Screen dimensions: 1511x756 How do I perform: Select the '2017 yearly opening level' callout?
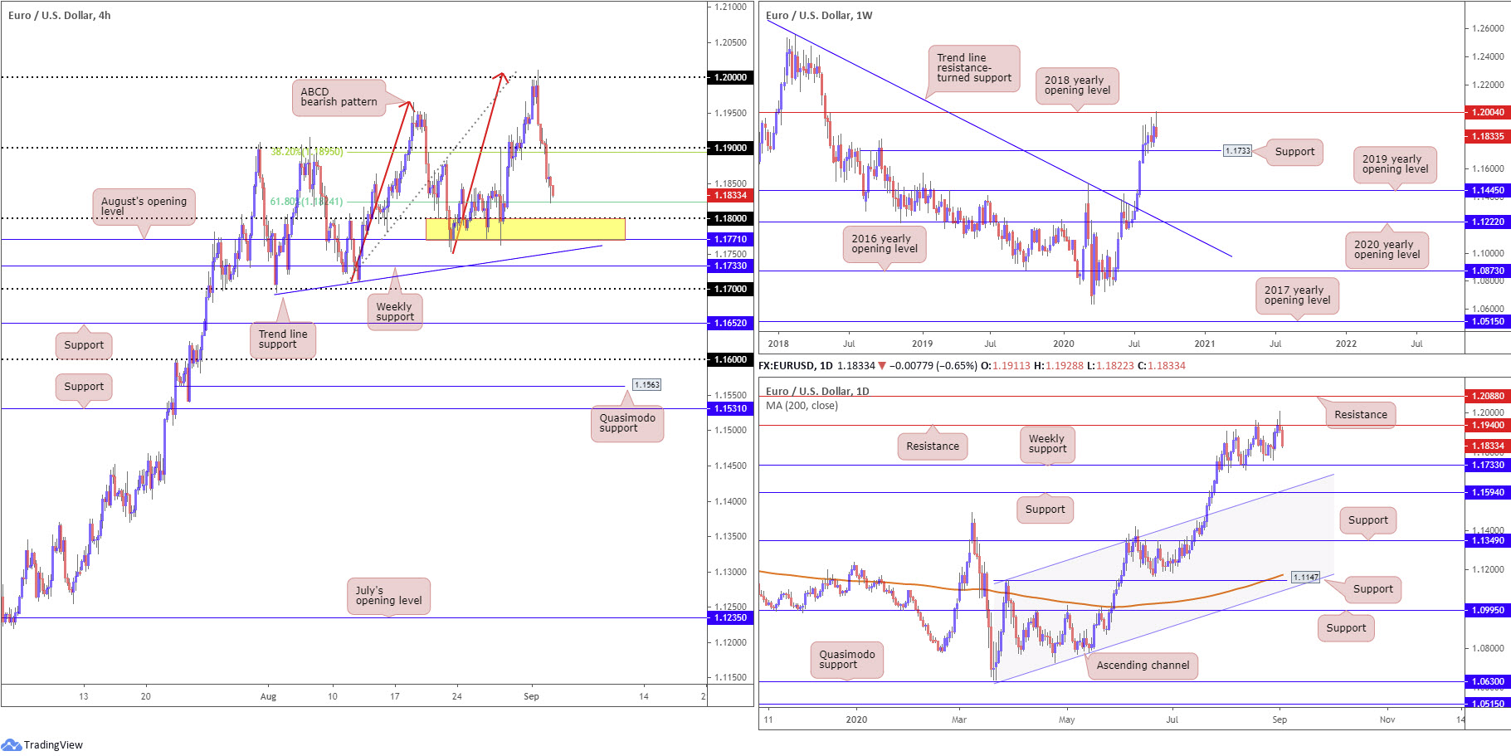(1297, 295)
